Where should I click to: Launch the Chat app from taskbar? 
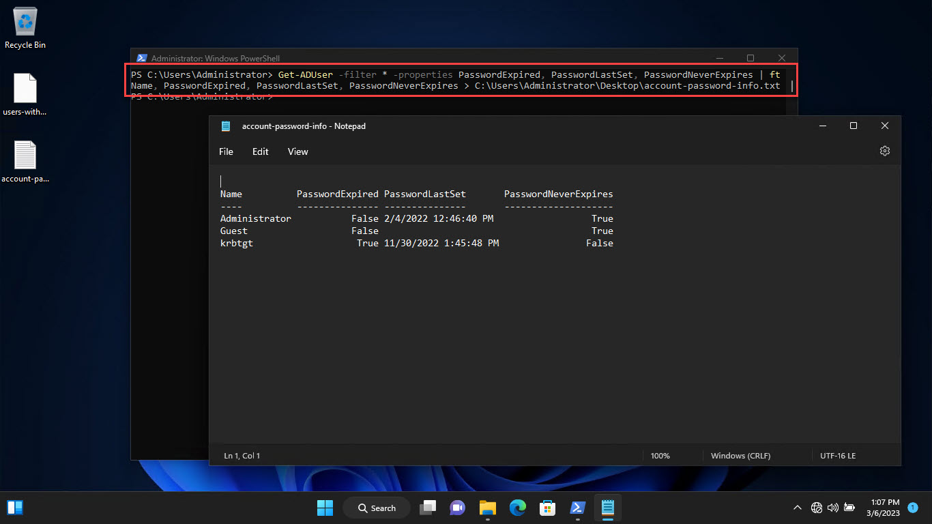[x=457, y=508]
